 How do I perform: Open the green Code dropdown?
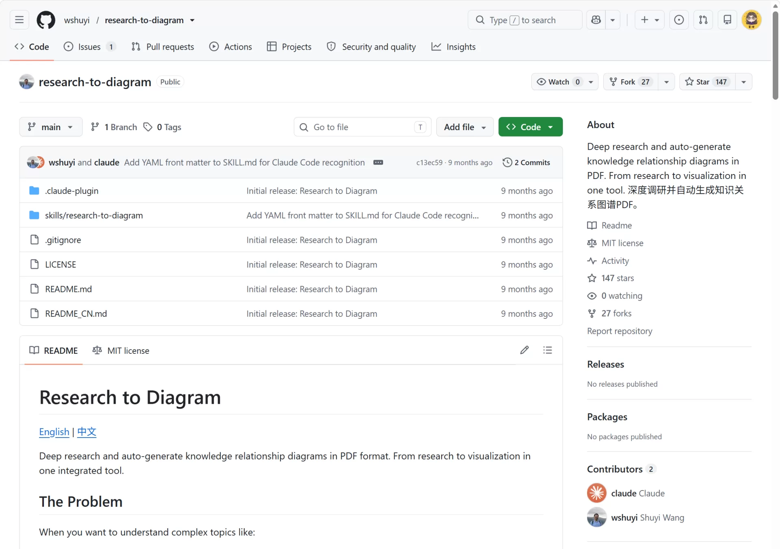point(530,127)
